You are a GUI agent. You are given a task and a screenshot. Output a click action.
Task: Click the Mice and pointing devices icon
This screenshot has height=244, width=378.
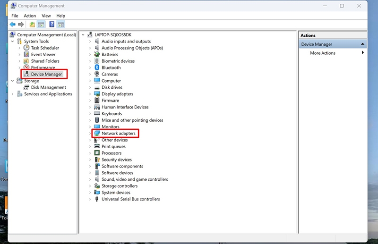point(97,120)
